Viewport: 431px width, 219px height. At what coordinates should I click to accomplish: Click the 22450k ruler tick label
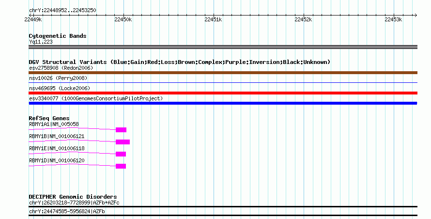pos(123,19)
